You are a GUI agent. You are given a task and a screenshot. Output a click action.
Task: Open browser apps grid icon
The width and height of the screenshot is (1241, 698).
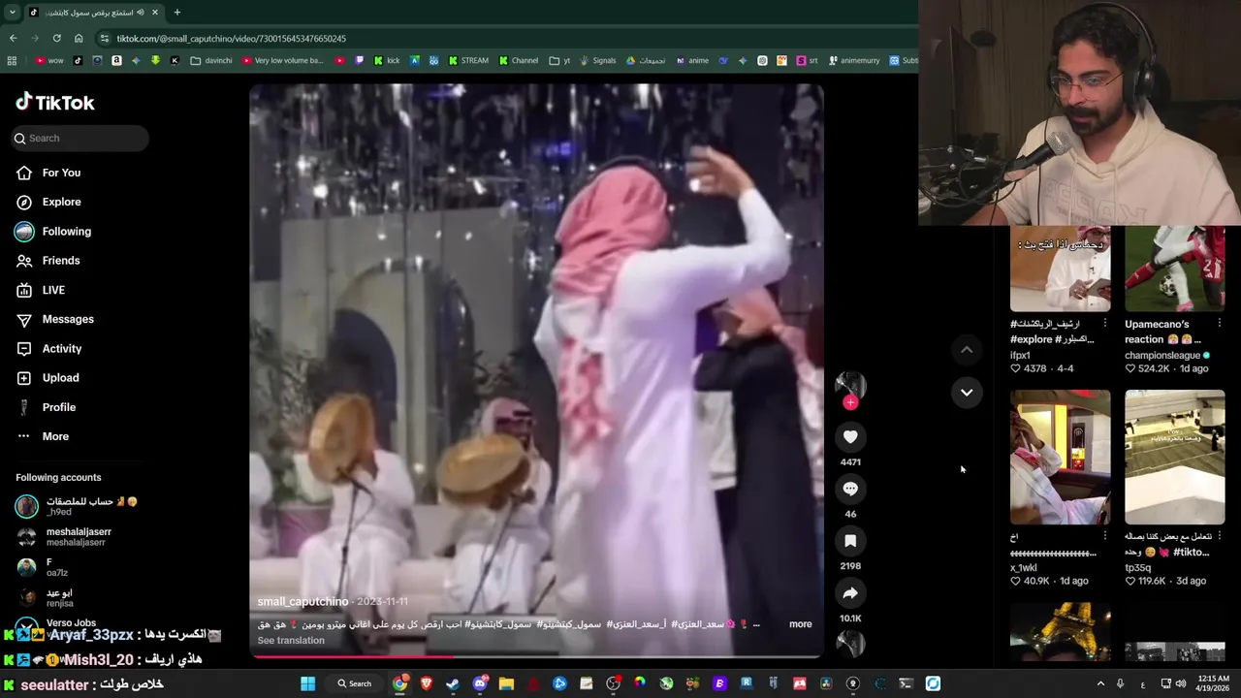coord(12,60)
